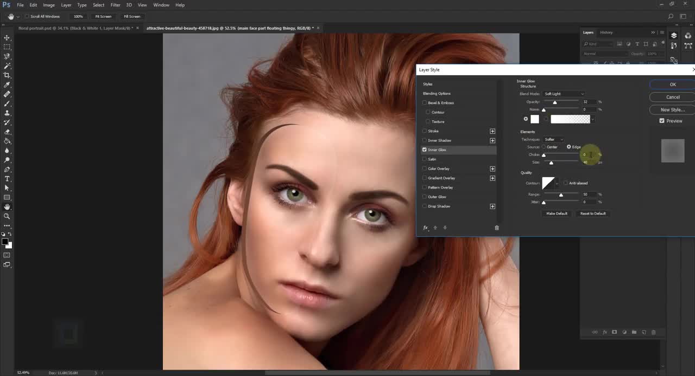Uncheck the Preview checkbox
This screenshot has height=376, width=695.
[x=662, y=121]
